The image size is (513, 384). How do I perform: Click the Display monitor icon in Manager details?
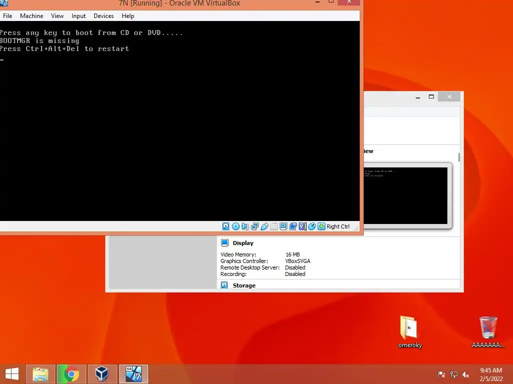[224, 242]
